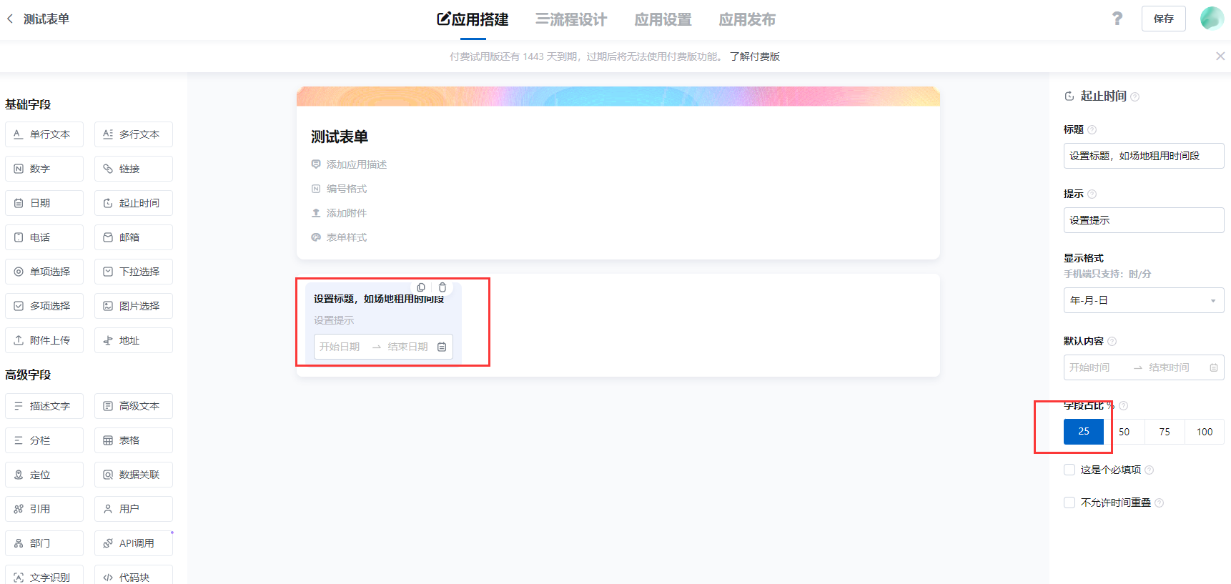The height and width of the screenshot is (584, 1231).
Task: Open the 应用设置 tab
Action: click(x=663, y=19)
